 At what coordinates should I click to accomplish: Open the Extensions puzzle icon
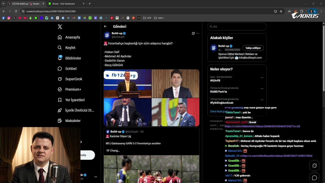pos(302,11)
